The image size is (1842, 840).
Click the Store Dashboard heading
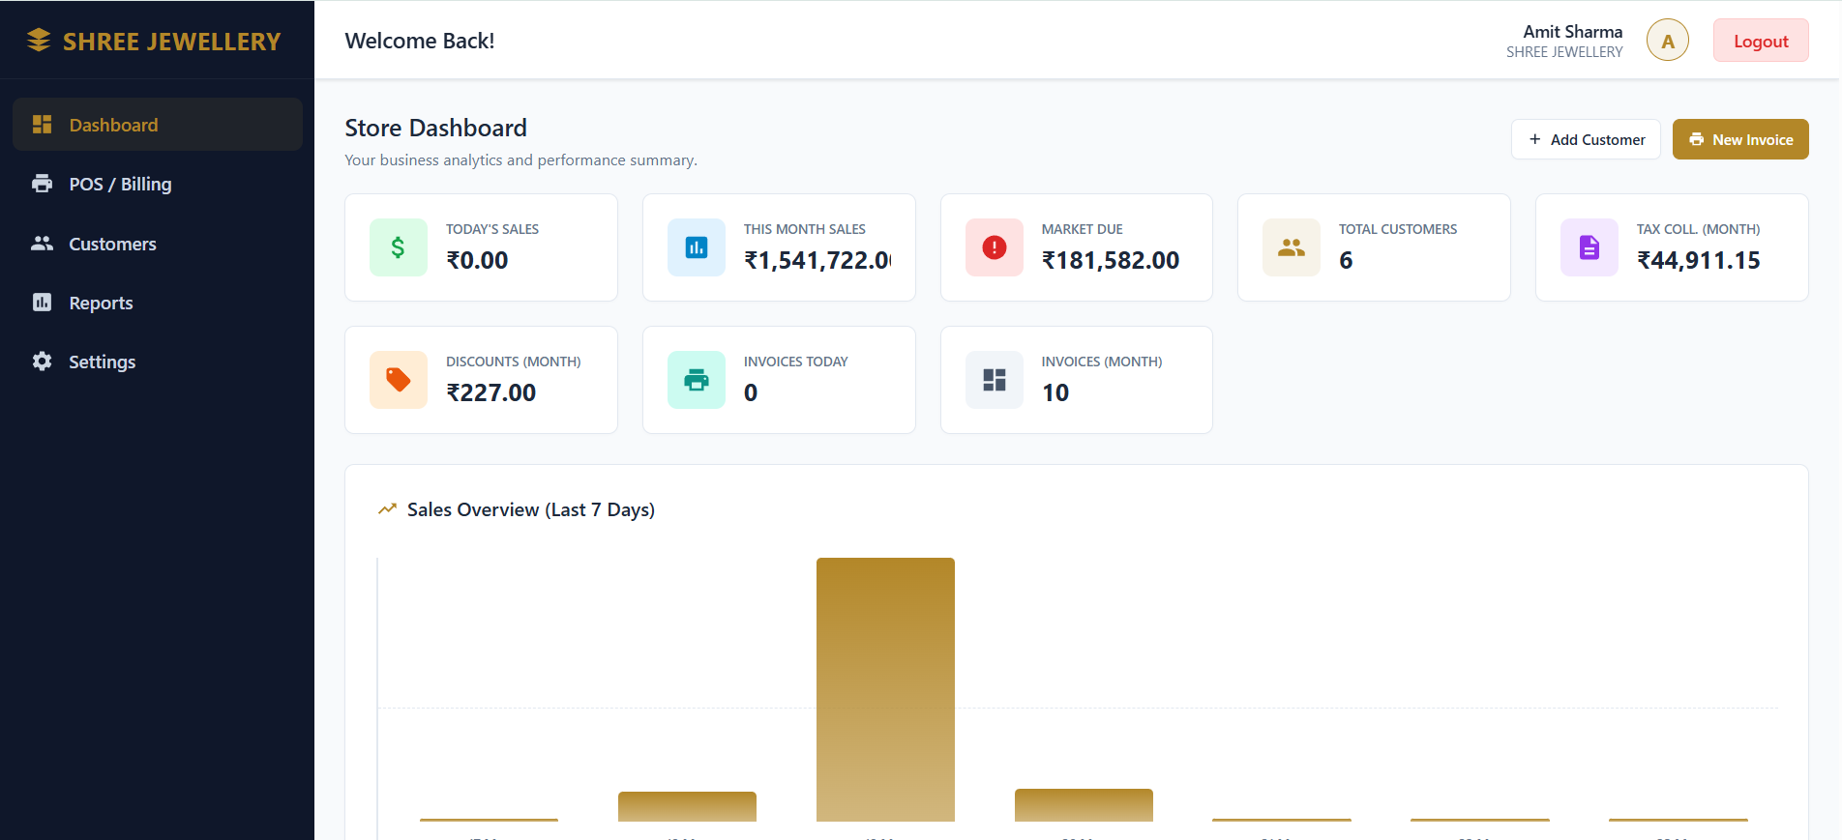click(x=436, y=128)
